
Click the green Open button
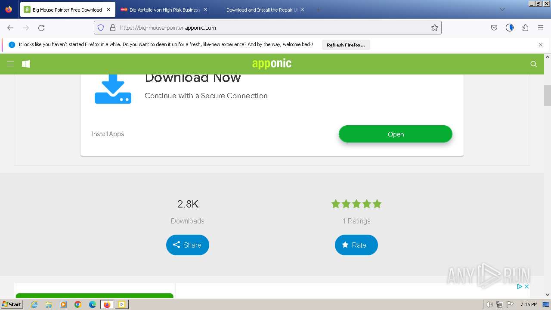[396, 134]
